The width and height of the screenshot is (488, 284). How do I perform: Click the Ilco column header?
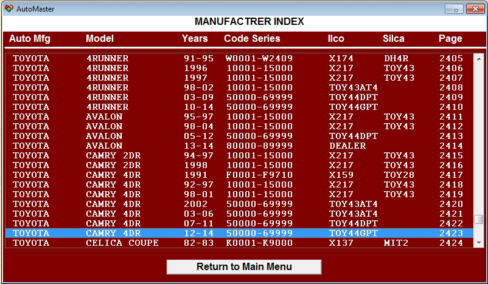point(336,38)
